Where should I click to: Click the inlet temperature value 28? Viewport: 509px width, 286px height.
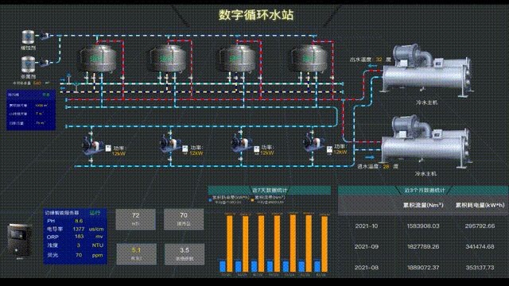386,166
